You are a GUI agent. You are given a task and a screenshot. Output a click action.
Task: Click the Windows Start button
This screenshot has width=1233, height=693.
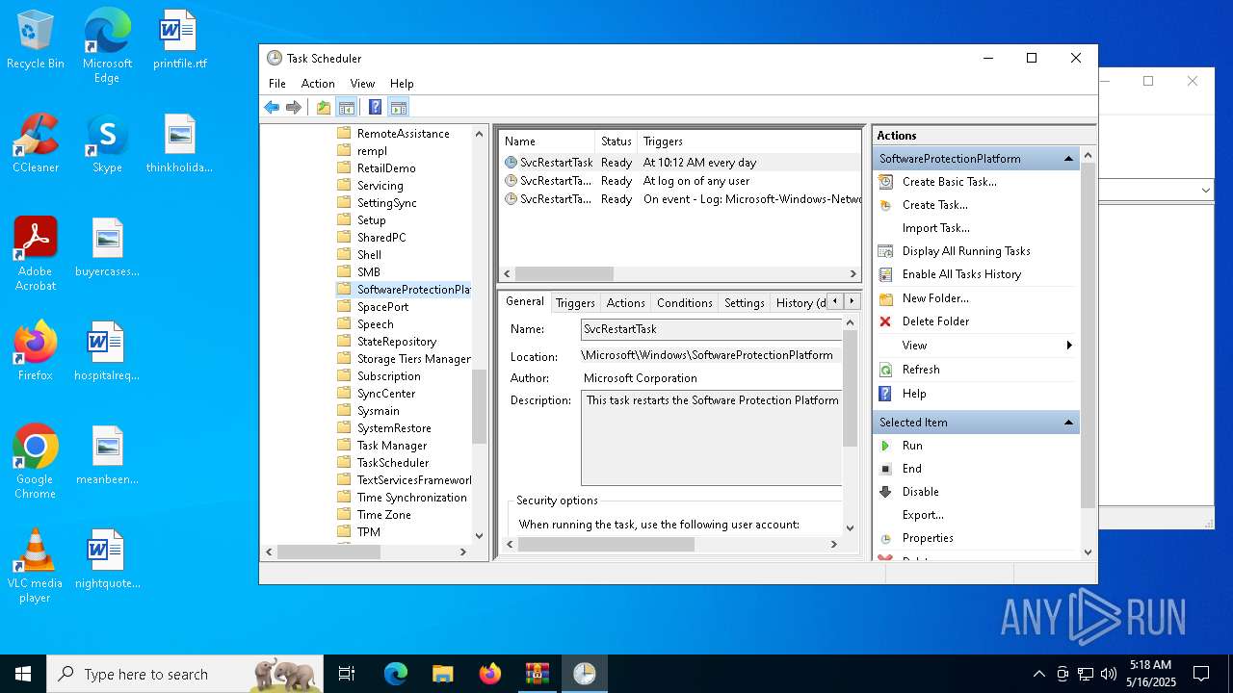click(x=23, y=674)
